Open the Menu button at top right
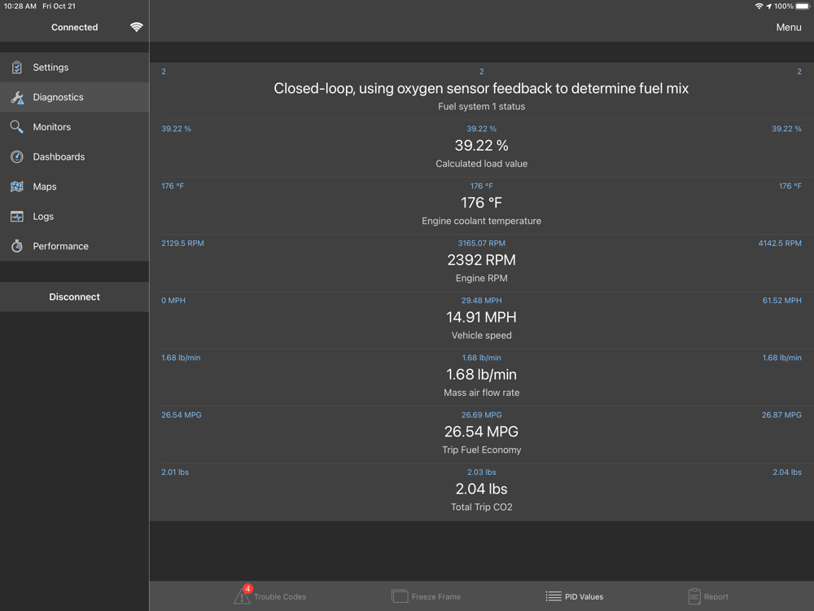814x611 pixels. pos(789,27)
